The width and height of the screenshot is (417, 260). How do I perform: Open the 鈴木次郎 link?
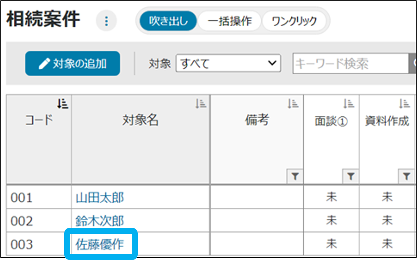99,221
